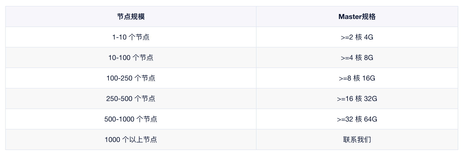The image size is (465, 153).
Task: Click the '64G' memory value
Action: 370,119
